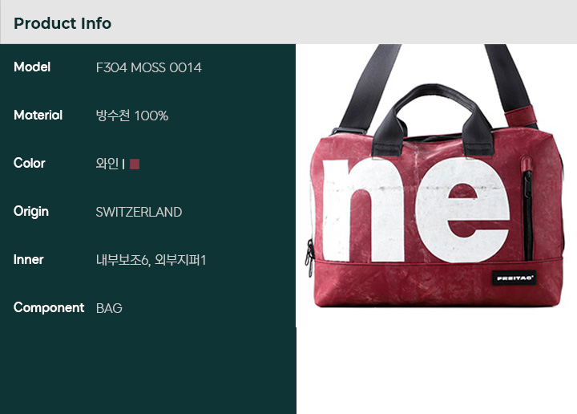Click the BAG component value
Screen dimensions: 577x414
click(x=109, y=308)
